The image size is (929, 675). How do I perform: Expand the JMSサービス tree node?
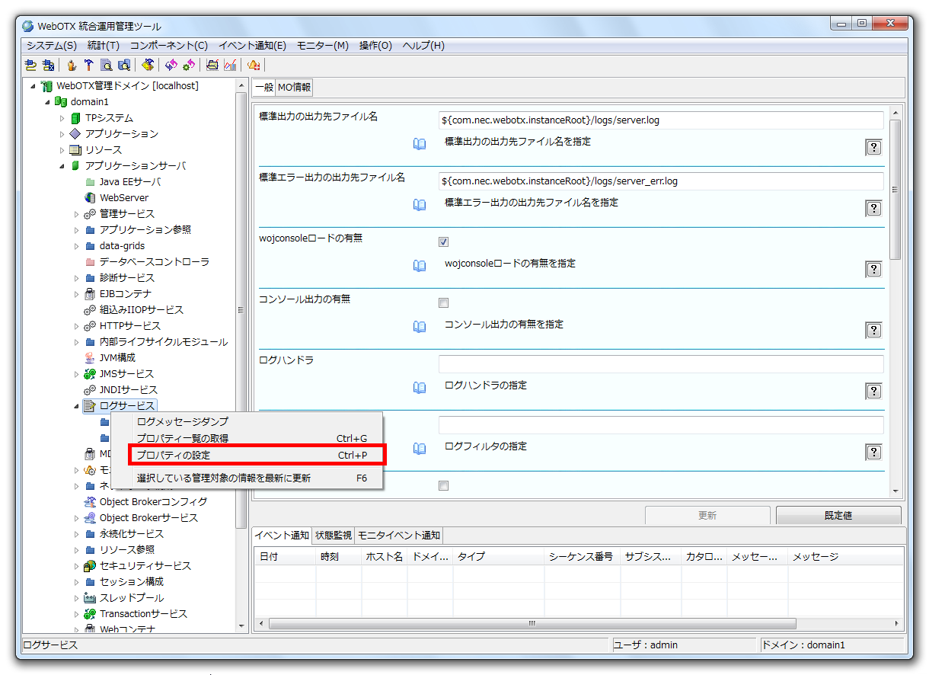tap(75, 373)
